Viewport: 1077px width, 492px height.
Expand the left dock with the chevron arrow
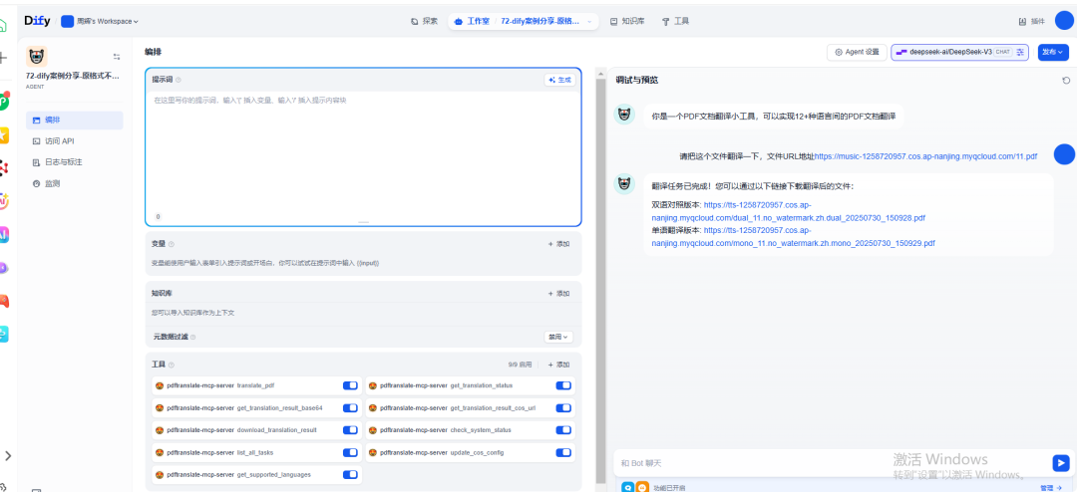point(8,455)
